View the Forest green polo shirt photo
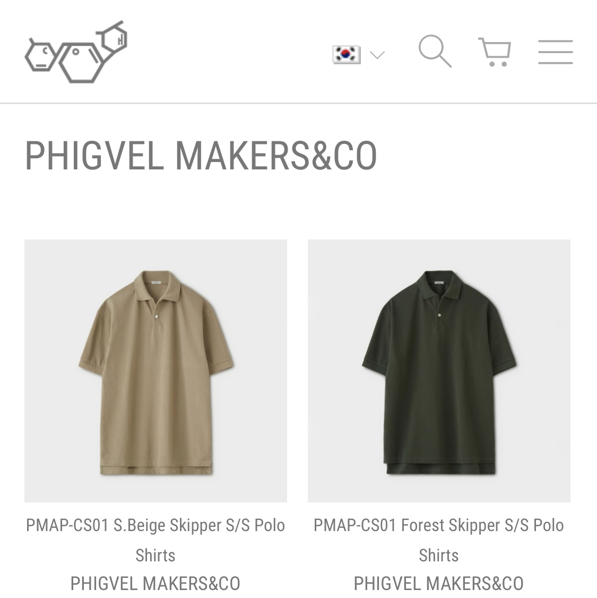Image resolution: width=597 pixels, height=598 pixels. point(439,371)
